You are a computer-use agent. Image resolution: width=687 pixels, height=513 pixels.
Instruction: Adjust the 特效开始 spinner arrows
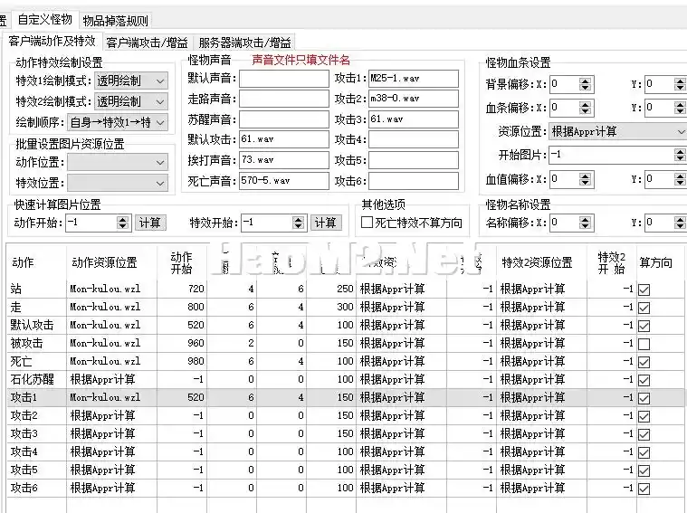299,223
